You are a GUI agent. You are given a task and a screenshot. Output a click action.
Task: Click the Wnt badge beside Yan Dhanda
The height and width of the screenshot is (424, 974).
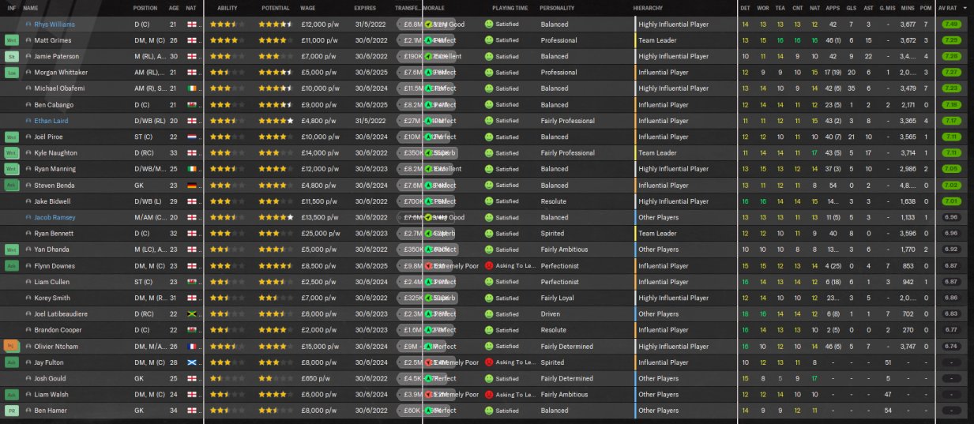(x=11, y=250)
